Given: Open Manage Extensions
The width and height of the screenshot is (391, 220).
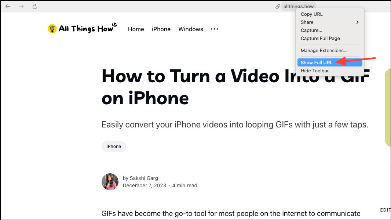Looking at the screenshot, I should [323, 50].
